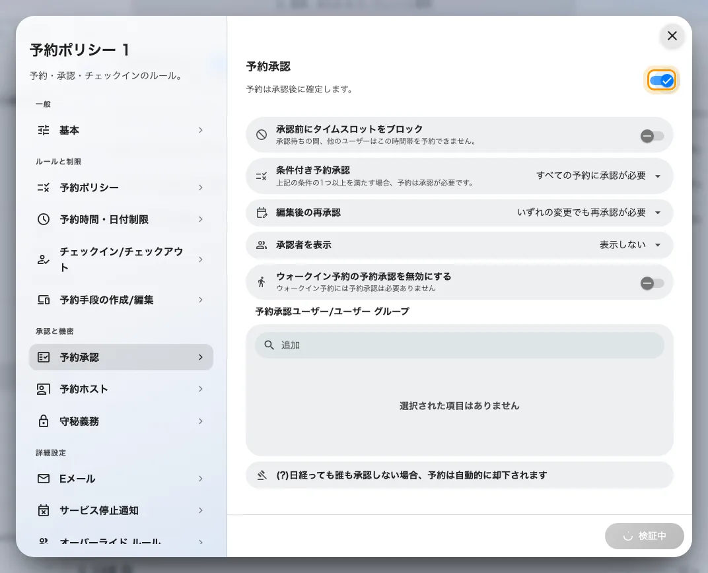Click the devices icon beside 予約手段の作成/編集
Image resolution: width=708 pixels, height=573 pixels.
click(x=44, y=300)
